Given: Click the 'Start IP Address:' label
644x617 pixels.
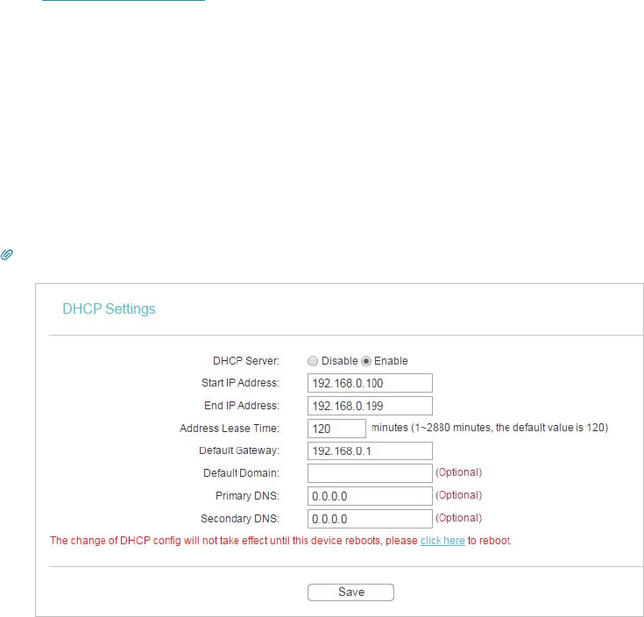Looking at the screenshot, I should (240, 383).
